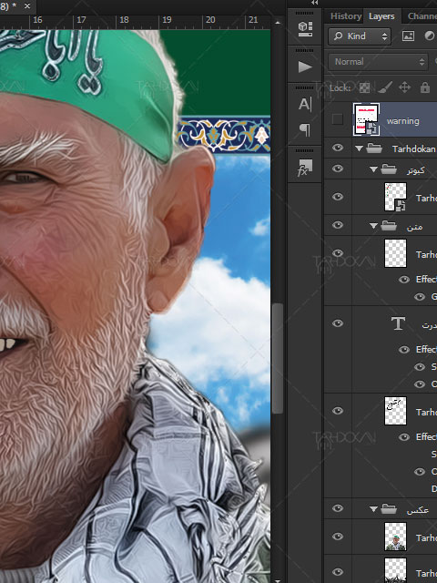Switch to the Channels tab
Screen dimensions: 437x583
[x=422, y=16]
